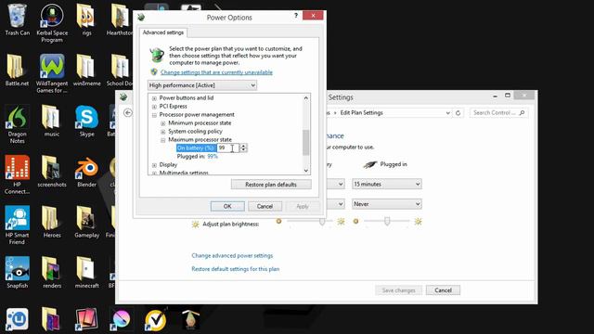This screenshot has height=334, width=594.
Task: Open the HP Connect shortcut
Action: [x=17, y=174]
